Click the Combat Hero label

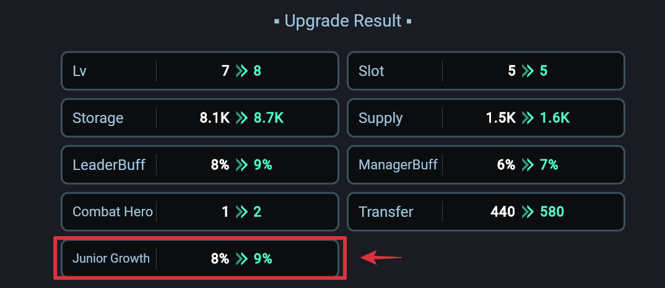point(113,212)
